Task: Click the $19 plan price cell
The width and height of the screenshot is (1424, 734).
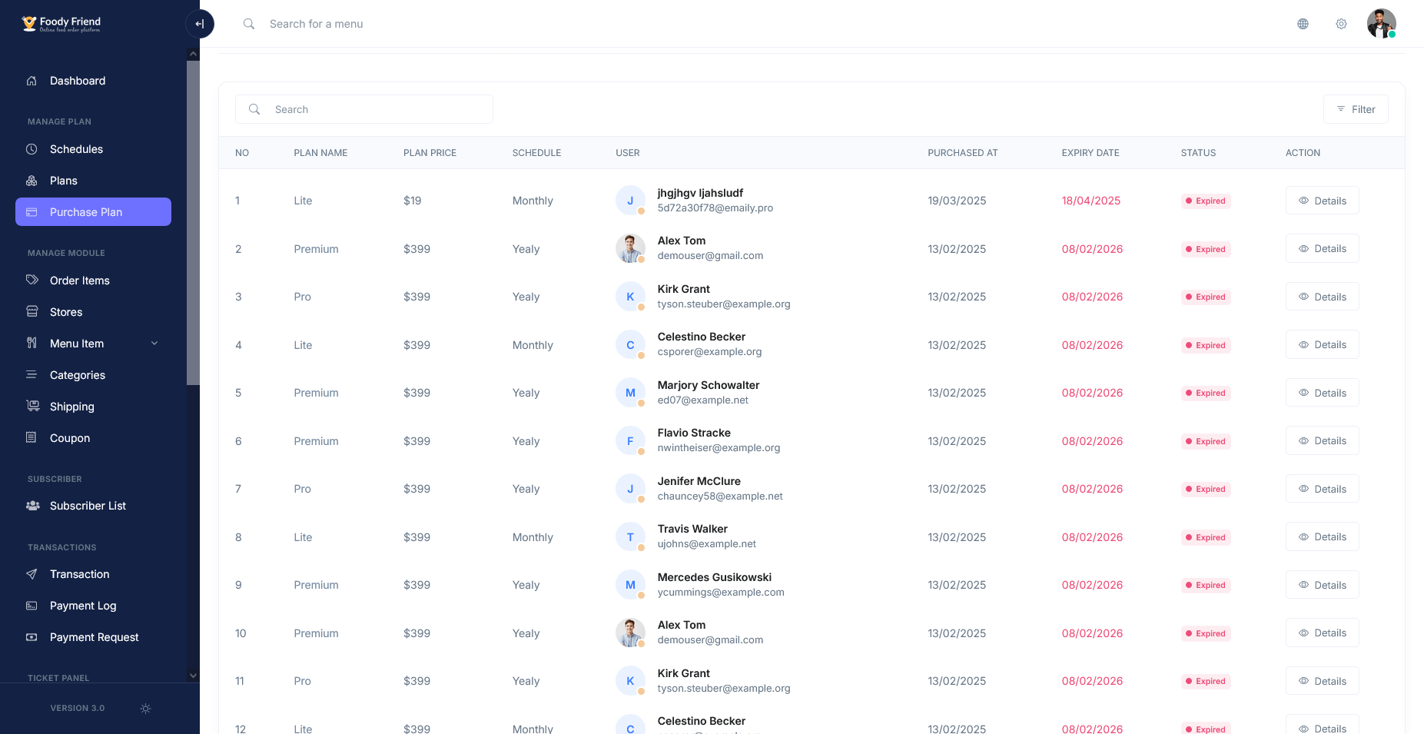Action: (412, 201)
